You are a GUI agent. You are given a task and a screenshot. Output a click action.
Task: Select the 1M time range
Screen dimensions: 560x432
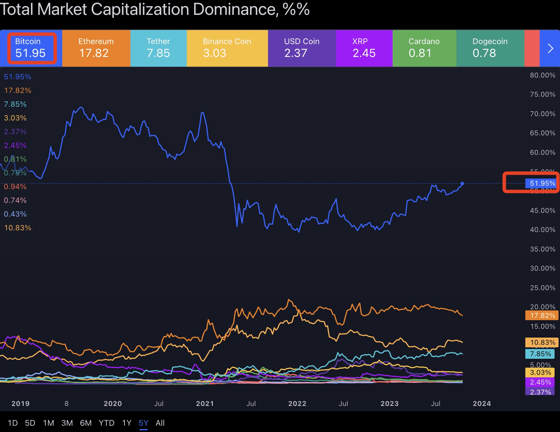(x=48, y=423)
